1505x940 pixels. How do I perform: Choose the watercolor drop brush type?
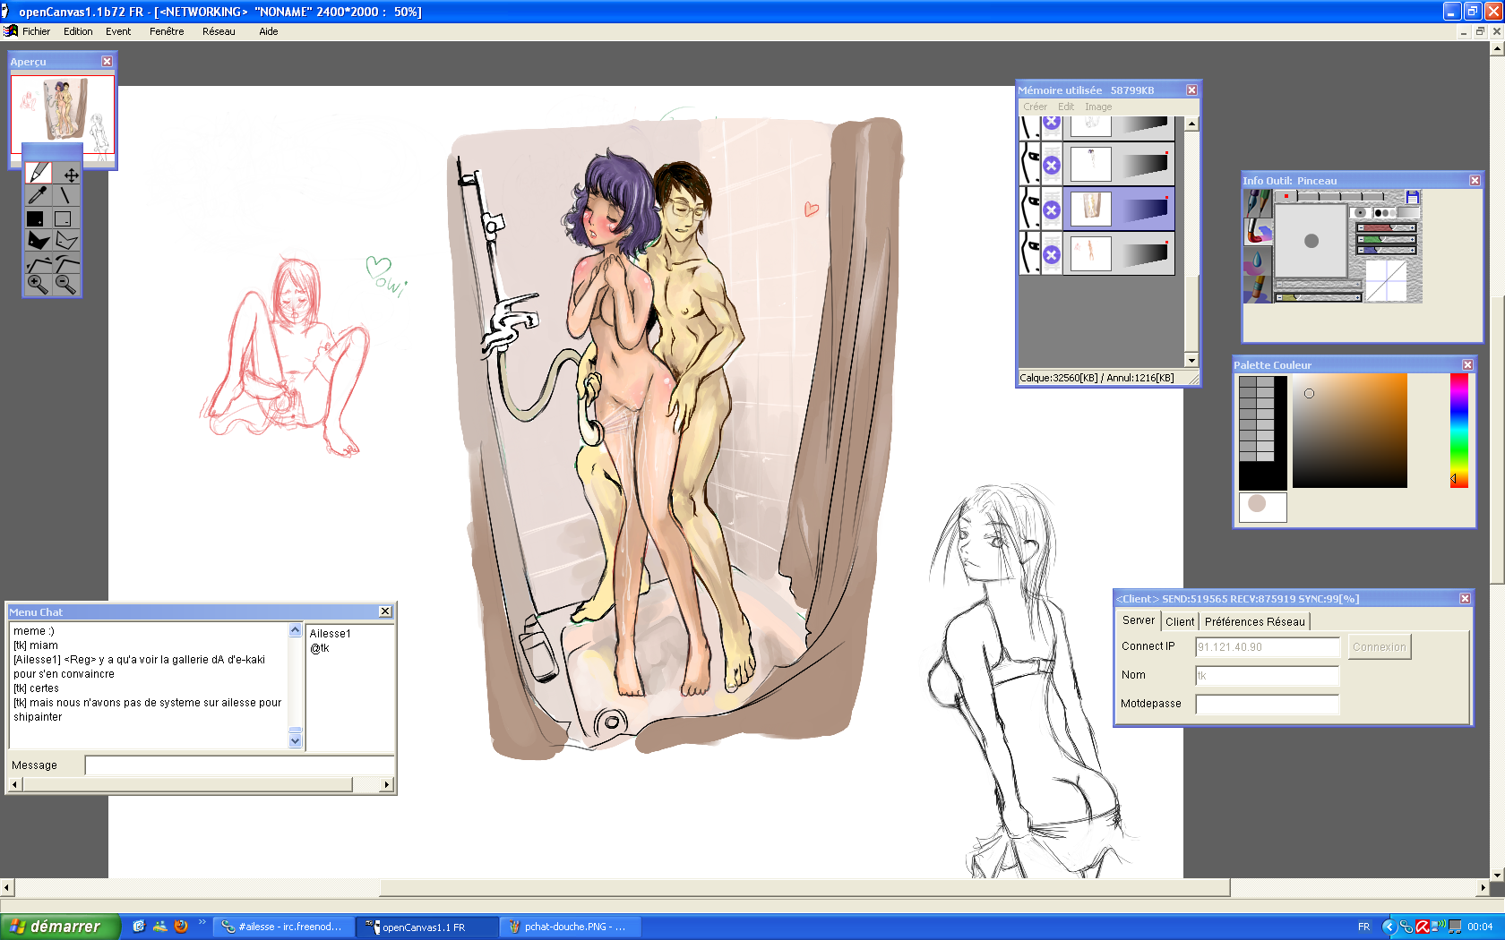(x=1257, y=260)
